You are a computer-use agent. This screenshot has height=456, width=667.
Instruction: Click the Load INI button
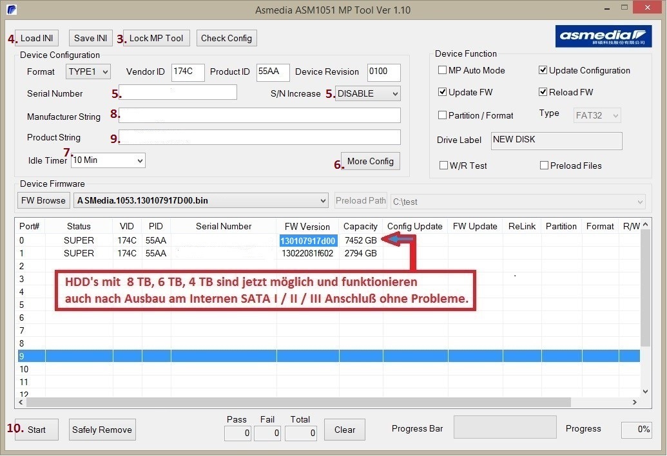click(x=37, y=38)
